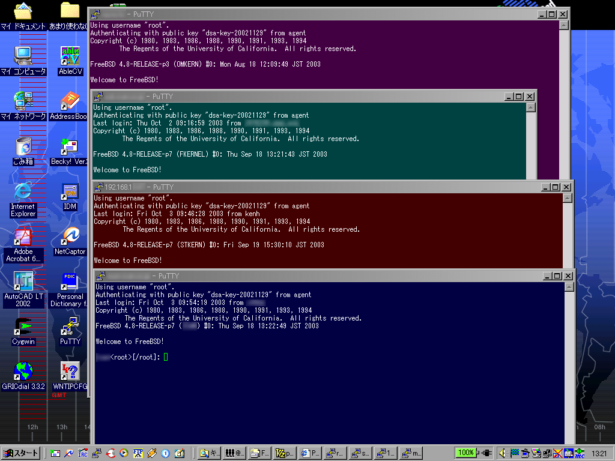Launch NetCaptor from the Quick Launch bar
The height and width of the screenshot is (461, 615).
pos(69,453)
